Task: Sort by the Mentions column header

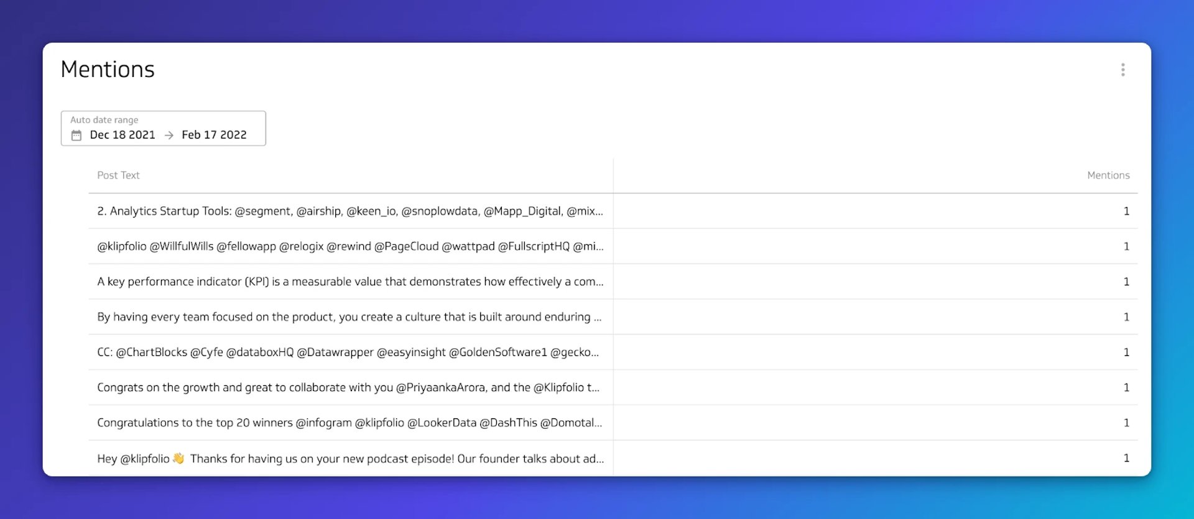Action: (1108, 175)
